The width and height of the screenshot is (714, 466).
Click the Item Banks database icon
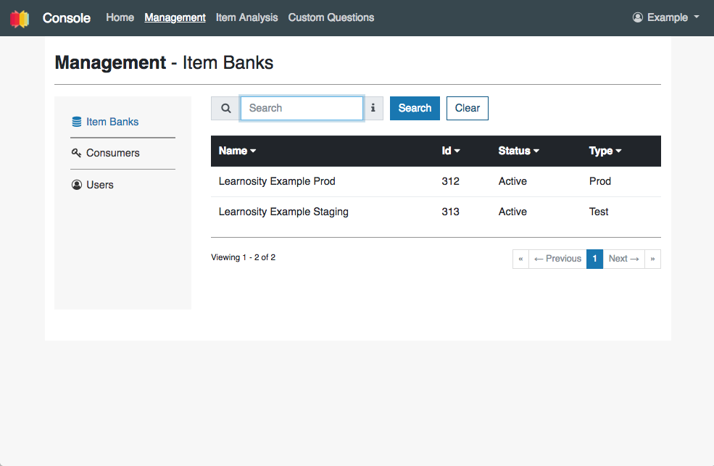point(77,122)
